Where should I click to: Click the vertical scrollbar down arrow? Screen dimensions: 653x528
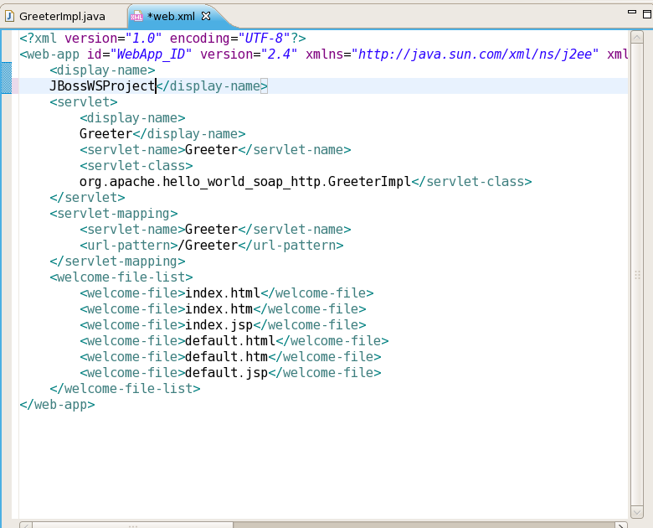pos(637,510)
